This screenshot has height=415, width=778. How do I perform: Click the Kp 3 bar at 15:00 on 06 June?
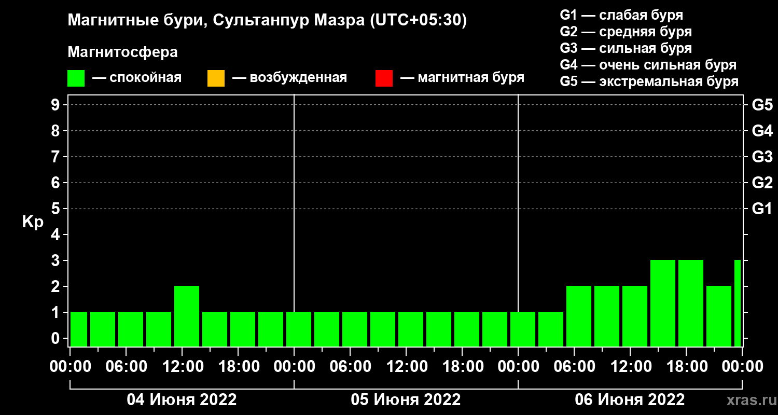(663, 303)
